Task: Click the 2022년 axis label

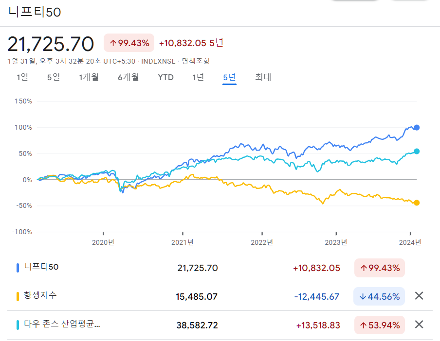Action: click(262, 242)
